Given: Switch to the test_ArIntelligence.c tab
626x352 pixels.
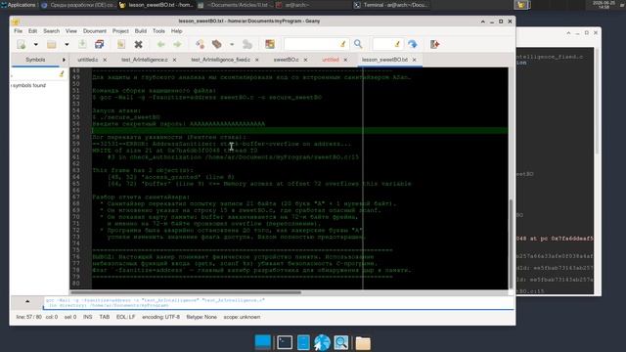Looking at the screenshot, I should tap(145, 60).
